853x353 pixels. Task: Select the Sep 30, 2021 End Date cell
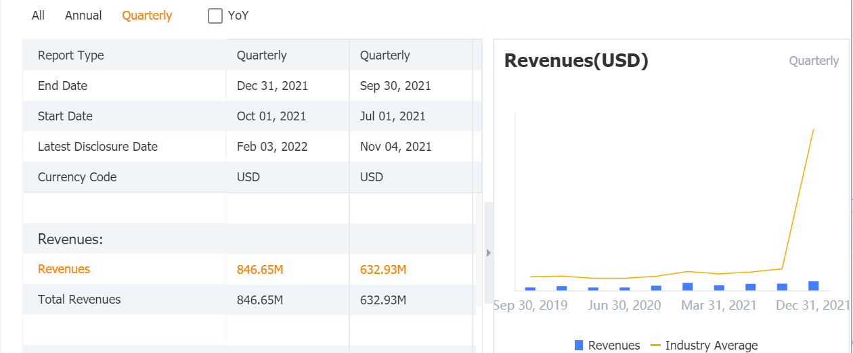tap(395, 86)
